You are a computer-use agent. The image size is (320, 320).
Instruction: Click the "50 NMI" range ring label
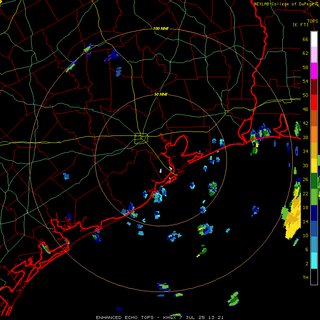point(161,94)
